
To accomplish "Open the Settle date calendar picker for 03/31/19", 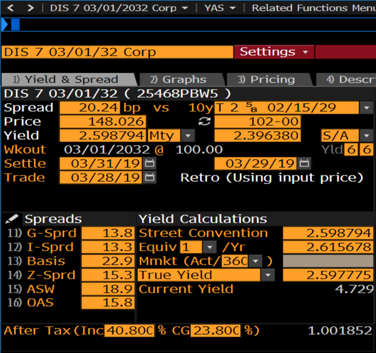I will click(150, 163).
